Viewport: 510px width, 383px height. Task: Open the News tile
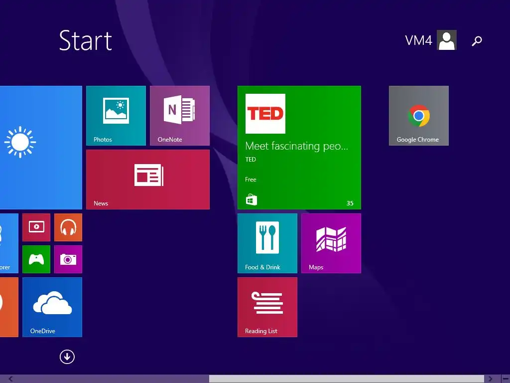click(147, 180)
